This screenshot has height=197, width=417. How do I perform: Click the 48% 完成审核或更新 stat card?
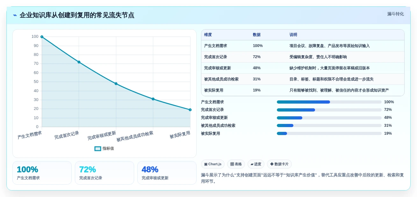[167, 173]
